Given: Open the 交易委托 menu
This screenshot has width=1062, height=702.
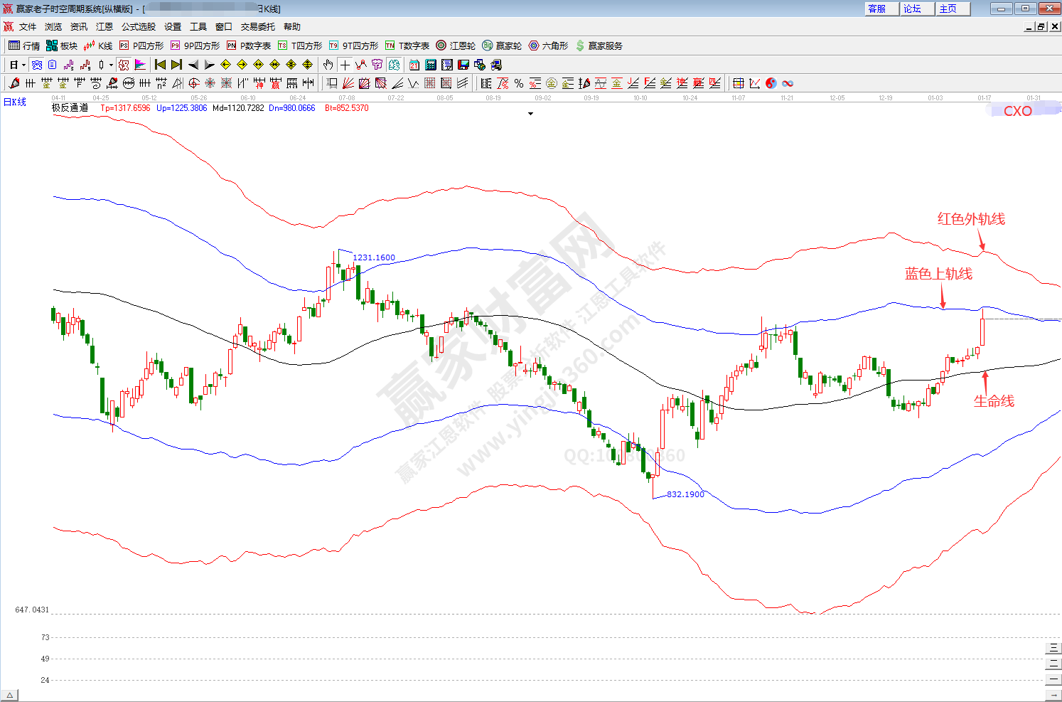Looking at the screenshot, I should (257, 26).
